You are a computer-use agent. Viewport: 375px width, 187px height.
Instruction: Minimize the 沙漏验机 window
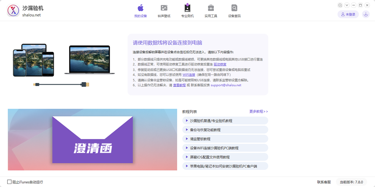click(353, 5)
